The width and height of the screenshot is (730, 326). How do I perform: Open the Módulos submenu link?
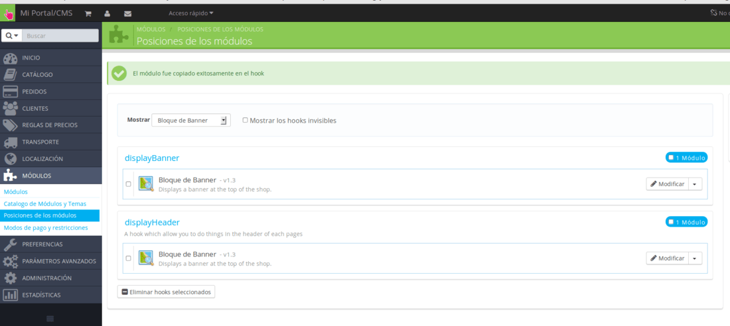coord(15,191)
